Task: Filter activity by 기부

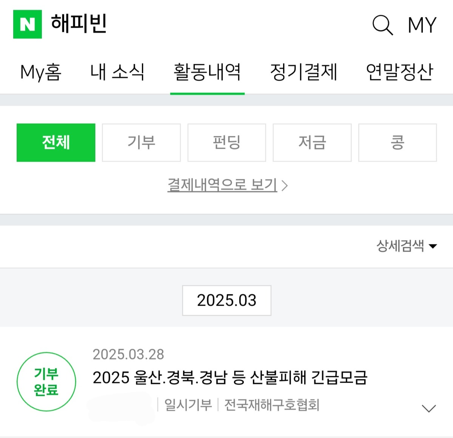Action: [x=141, y=143]
